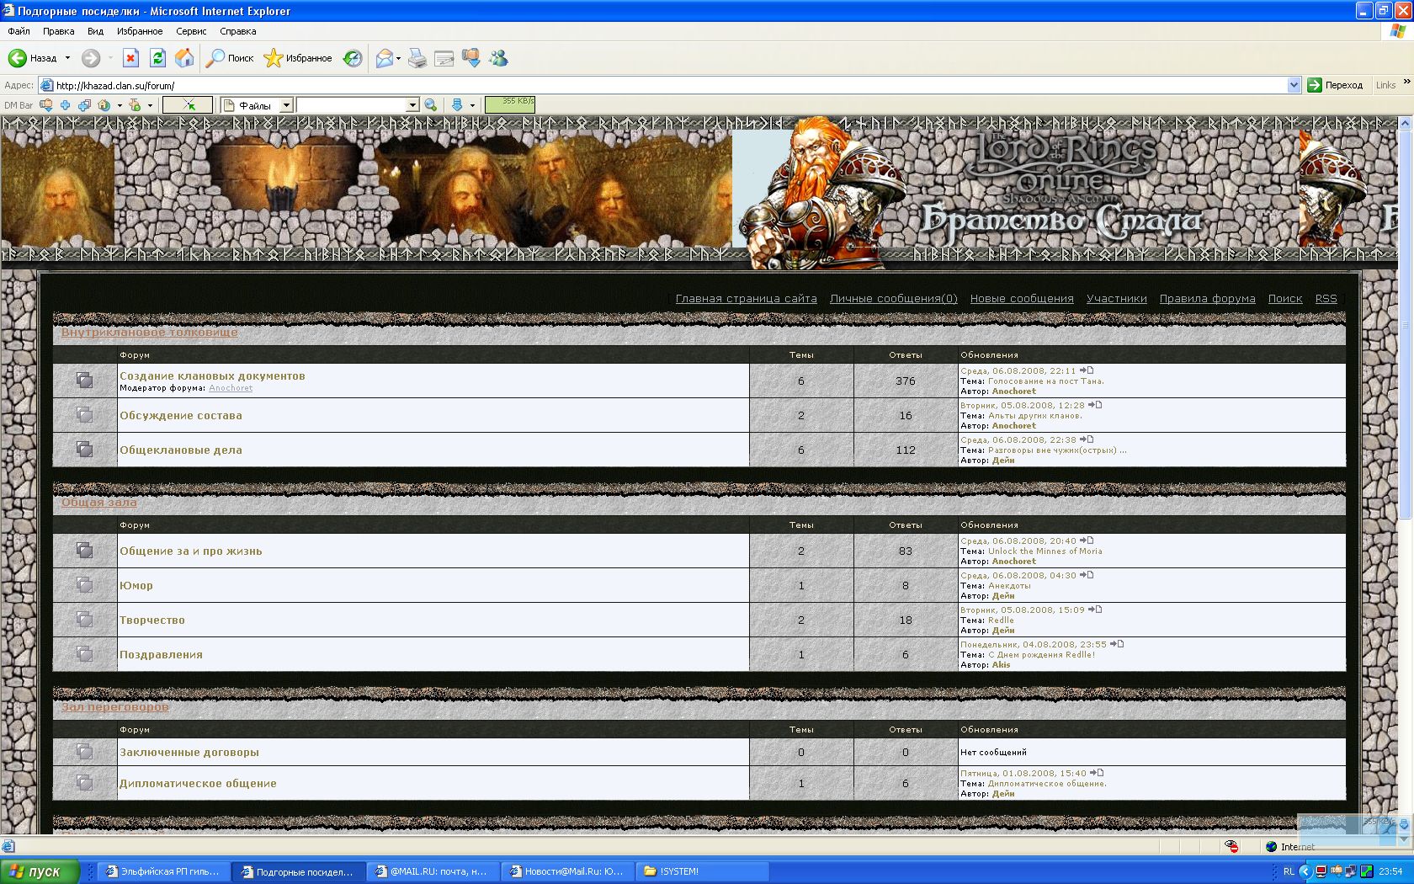Open the Поиск search pane

[x=231, y=58]
